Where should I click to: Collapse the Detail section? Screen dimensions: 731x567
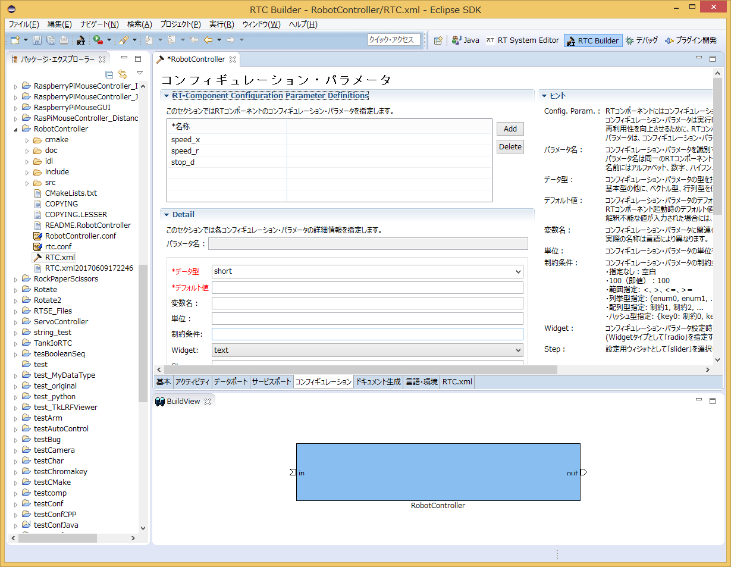coord(166,215)
